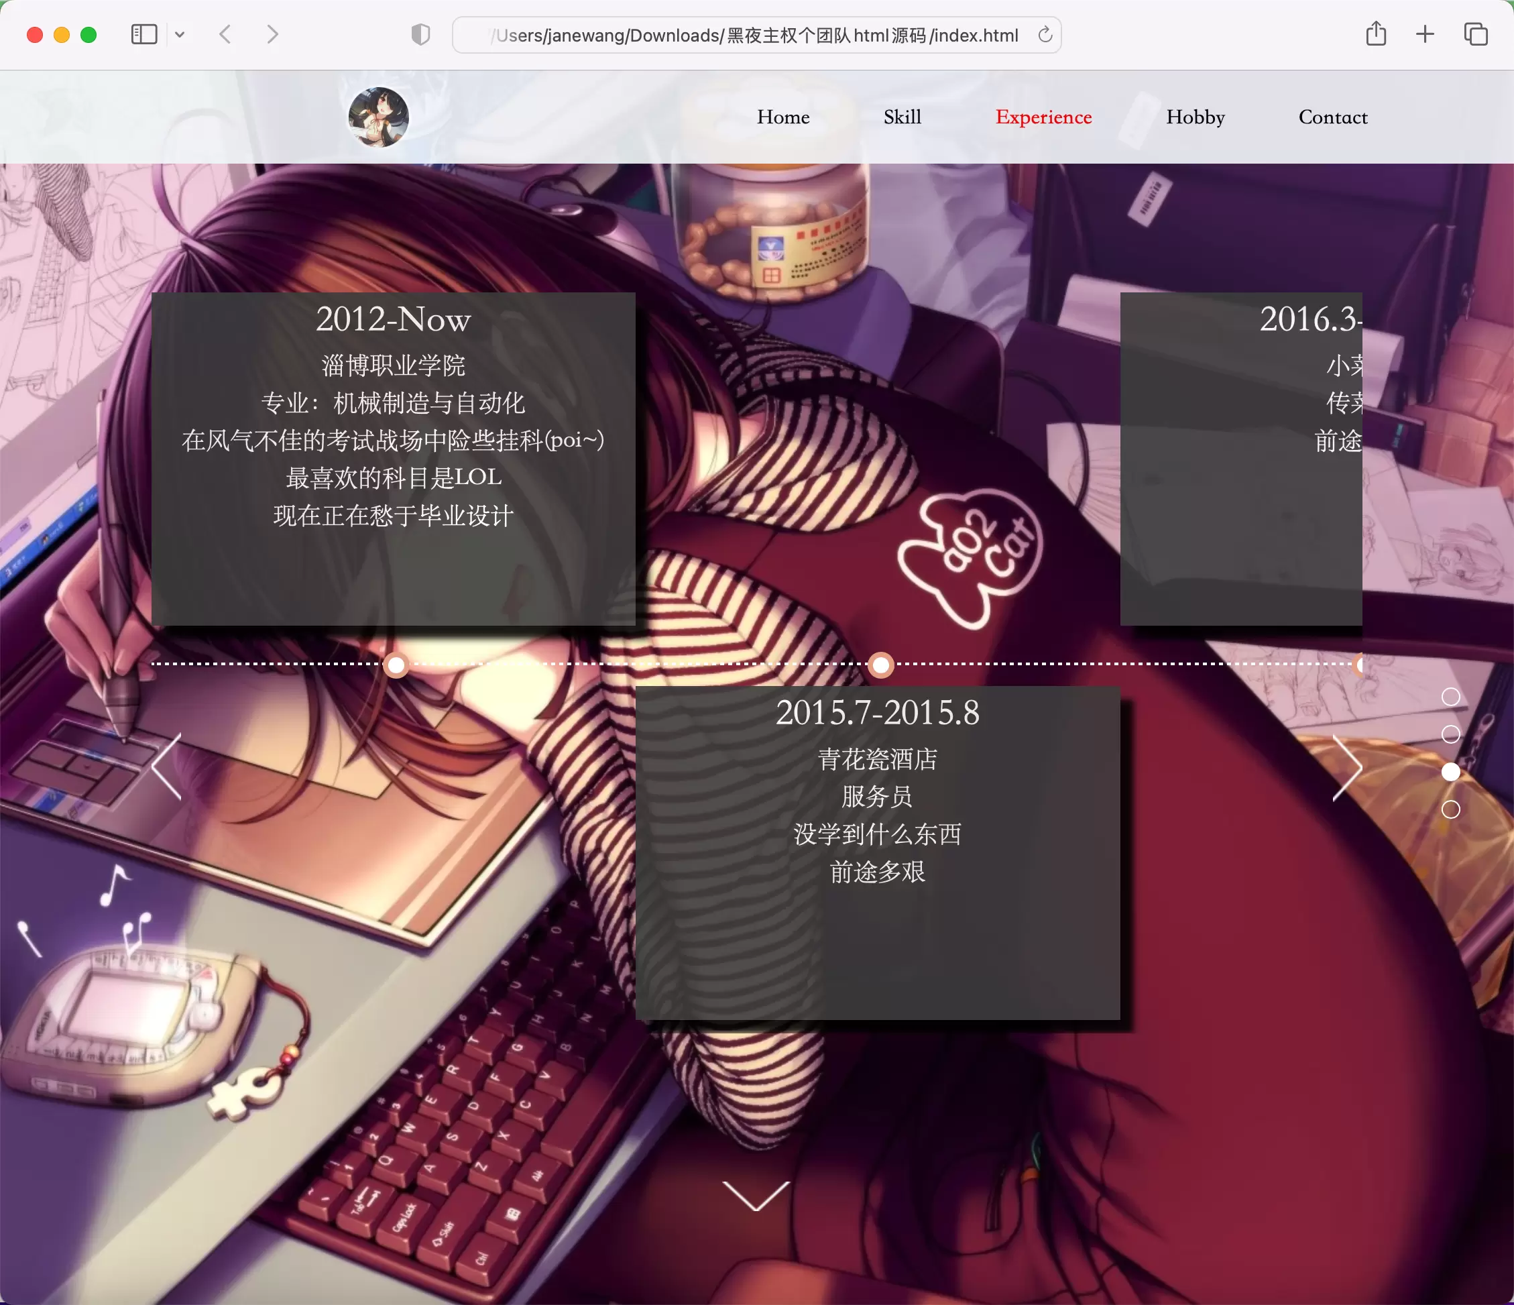Click the browser new tab icon
Viewport: 1514px width, 1305px height.
tap(1425, 35)
